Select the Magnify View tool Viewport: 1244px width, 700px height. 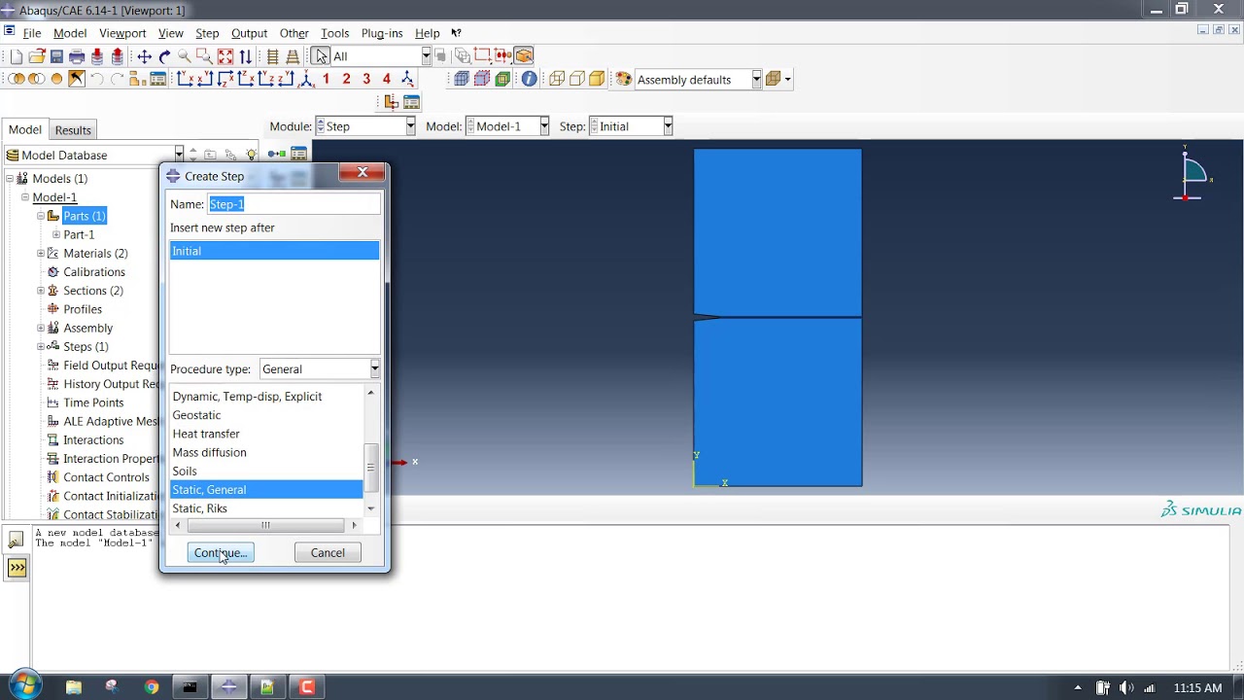185,56
